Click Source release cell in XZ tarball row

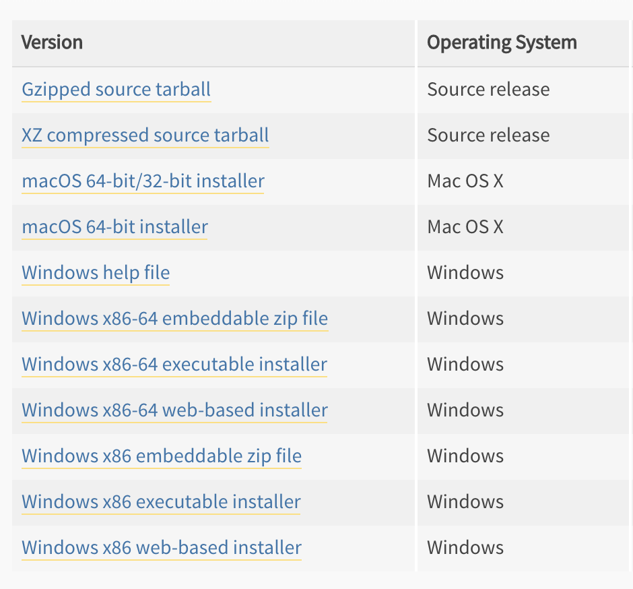tap(488, 135)
